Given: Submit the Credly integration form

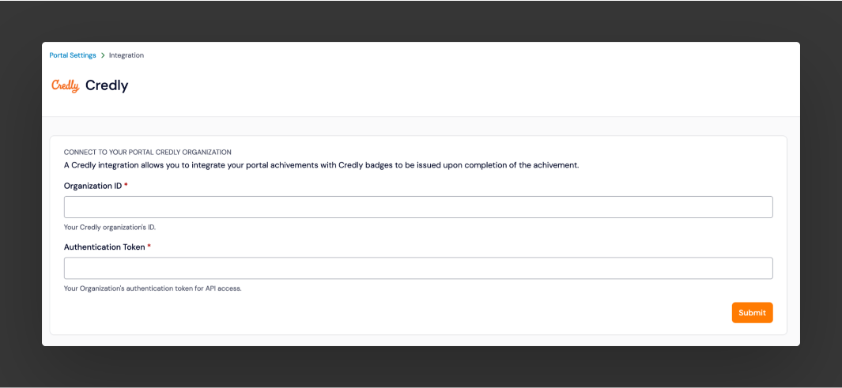Looking at the screenshot, I should pos(753,313).
